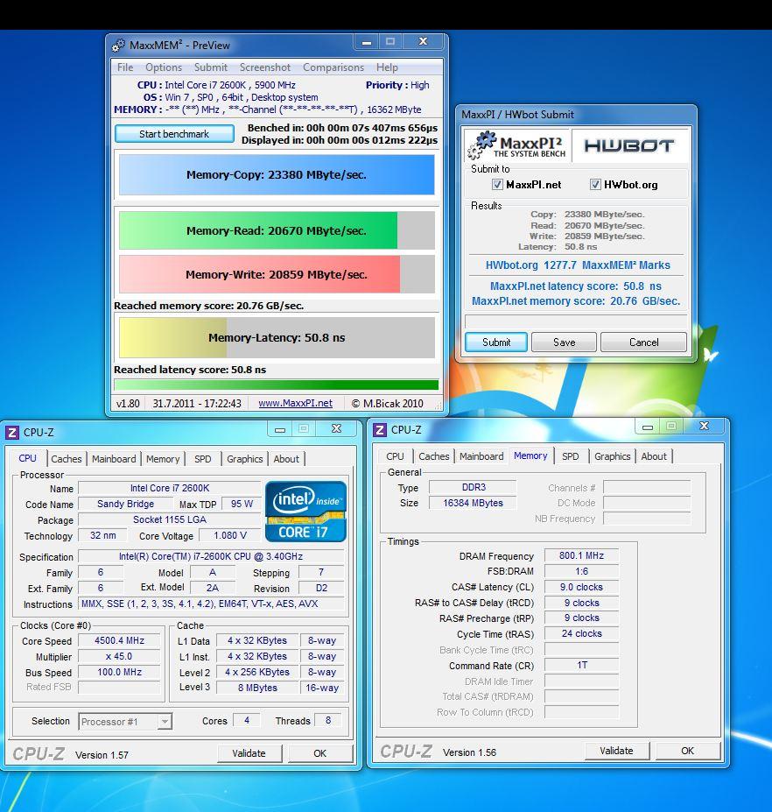772x812 pixels.
Task: Click the Core Voltage 1.080 V field
Action: click(230, 535)
